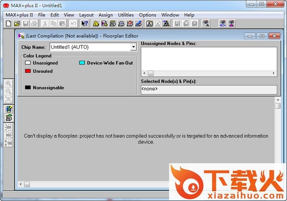This screenshot has height=201, width=287.
Task: Open the Hierarchy Display yellow triangle icon
Action: click(96, 23)
